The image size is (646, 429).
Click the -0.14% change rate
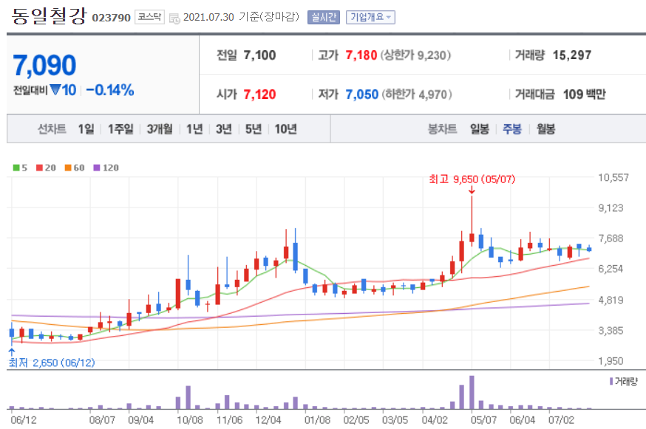(110, 90)
